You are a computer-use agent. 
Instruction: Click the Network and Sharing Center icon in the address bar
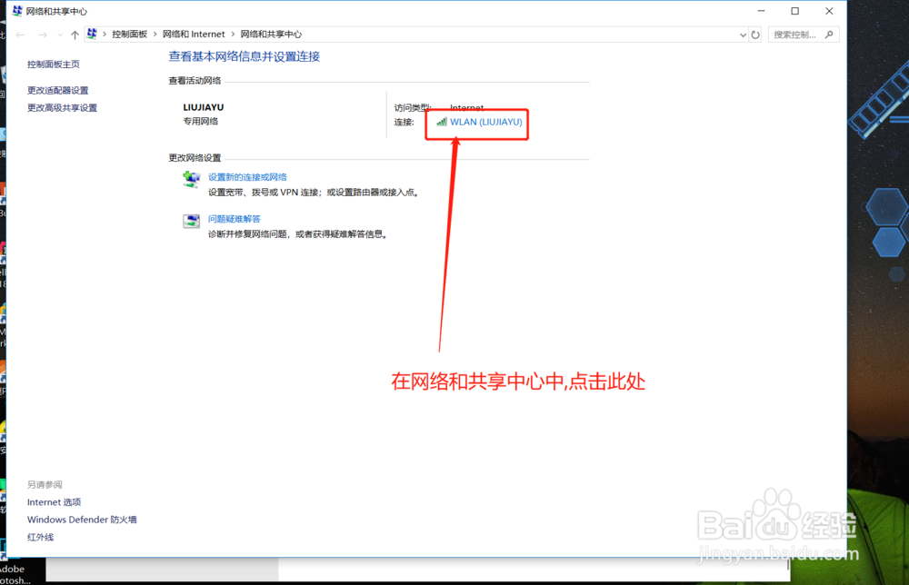pyautogui.click(x=92, y=33)
